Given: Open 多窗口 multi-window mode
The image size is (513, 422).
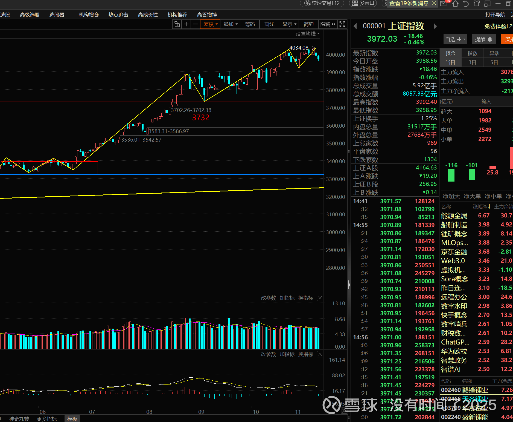Looking at the screenshot, I should [363, 3].
